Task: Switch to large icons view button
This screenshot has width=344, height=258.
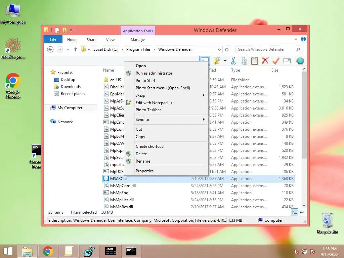Action: click(302, 212)
